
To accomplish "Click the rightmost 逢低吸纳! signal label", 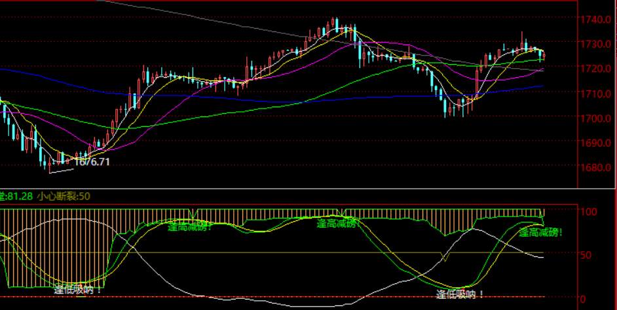I will click(x=460, y=294).
